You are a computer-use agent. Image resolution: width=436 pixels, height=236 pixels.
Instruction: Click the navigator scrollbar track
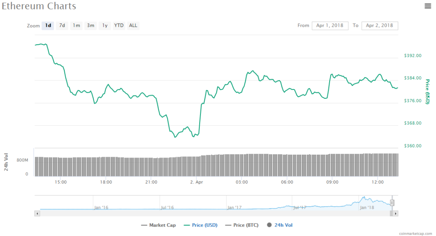pyautogui.click(x=213, y=213)
